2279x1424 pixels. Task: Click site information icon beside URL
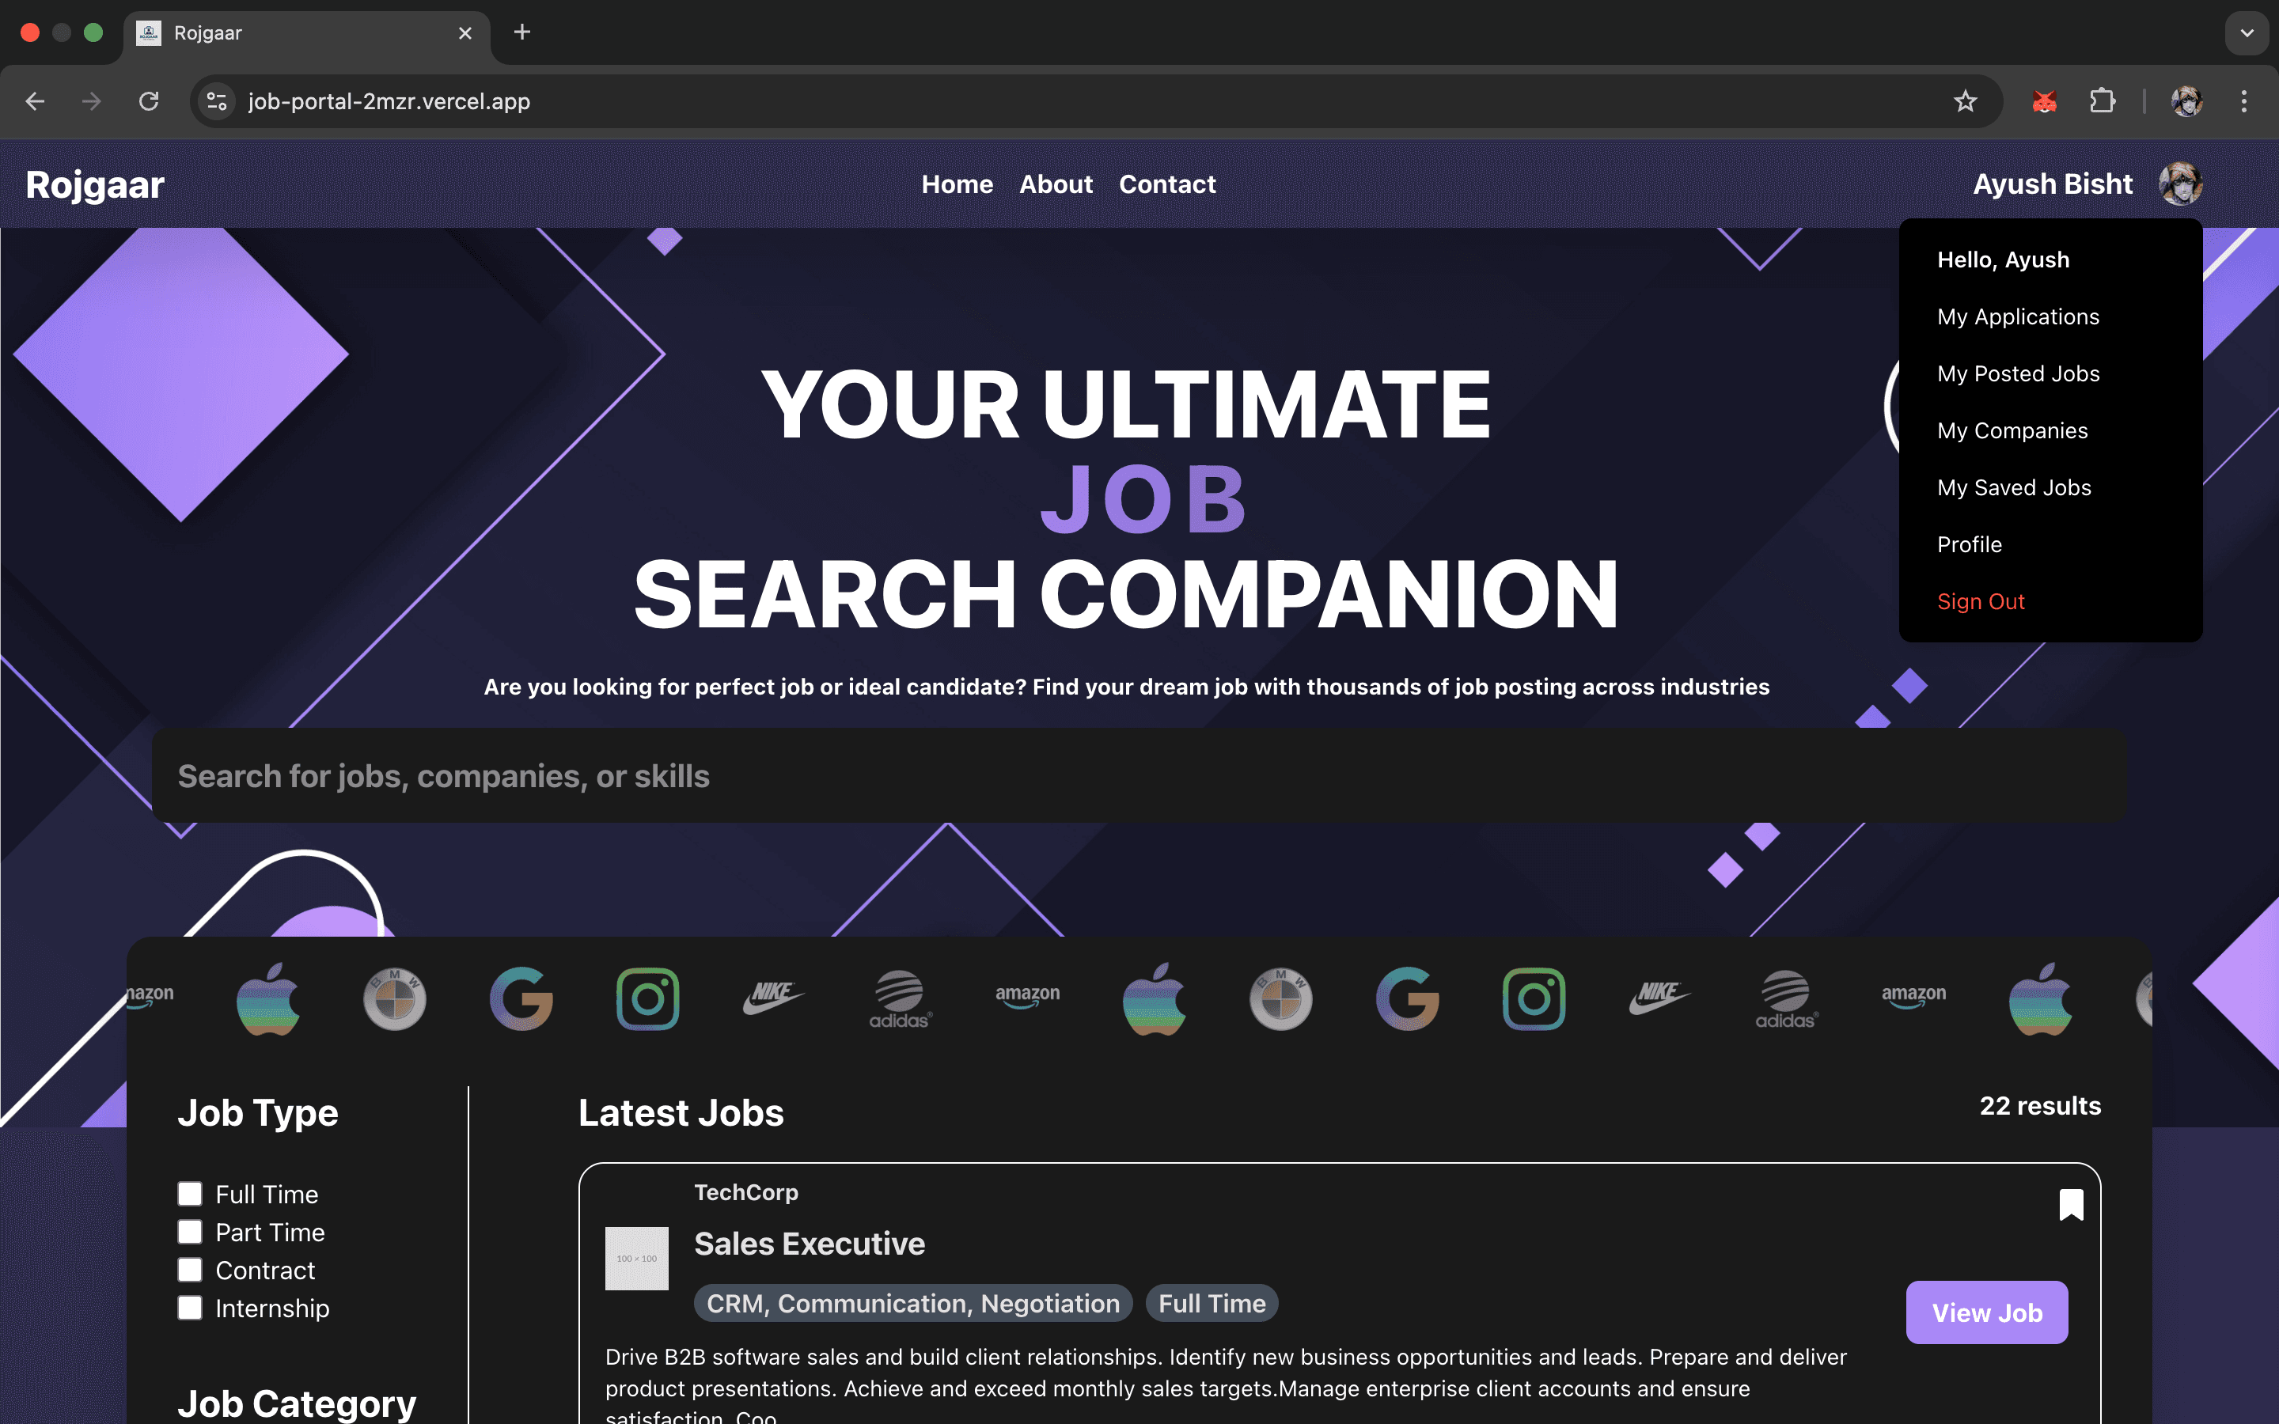point(217,100)
